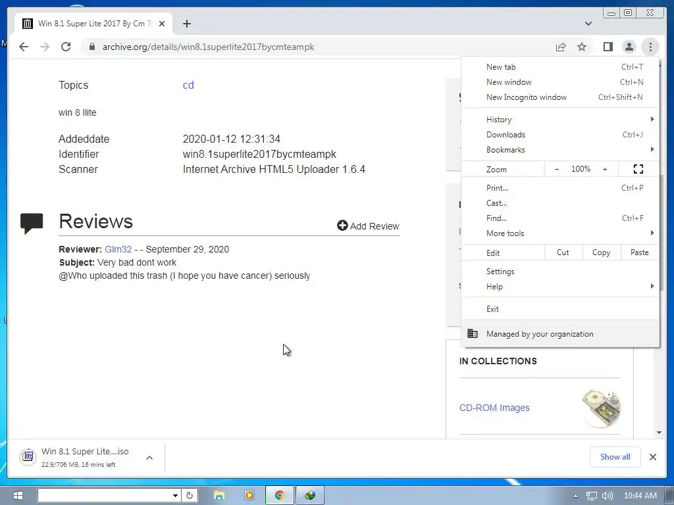Open a new tab with plus button

186,24
